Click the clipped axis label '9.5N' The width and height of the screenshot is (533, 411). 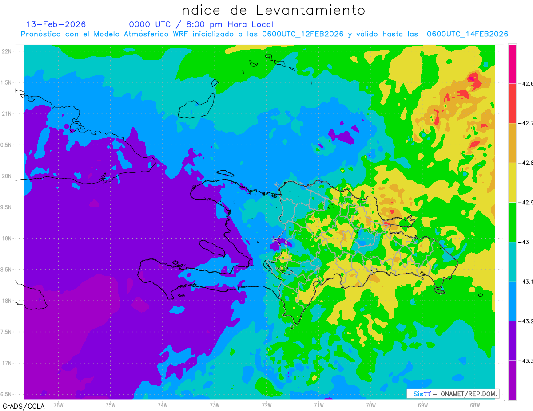[x=7, y=207]
